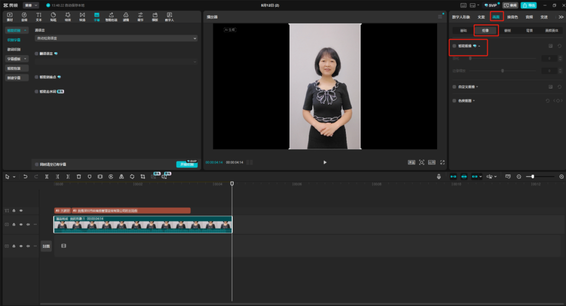Image resolution: width=566 pixels, height=306 pixels.
Task: Click the delete trash icon in timeline toolbar
Action: [x=79, y=177]
